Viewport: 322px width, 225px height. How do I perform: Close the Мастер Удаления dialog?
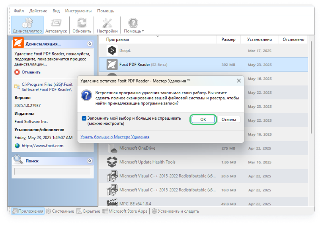tap(239, 81)
